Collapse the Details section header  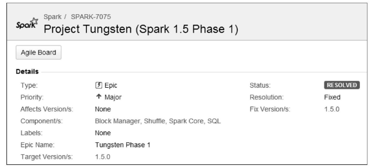coord(27,71)
